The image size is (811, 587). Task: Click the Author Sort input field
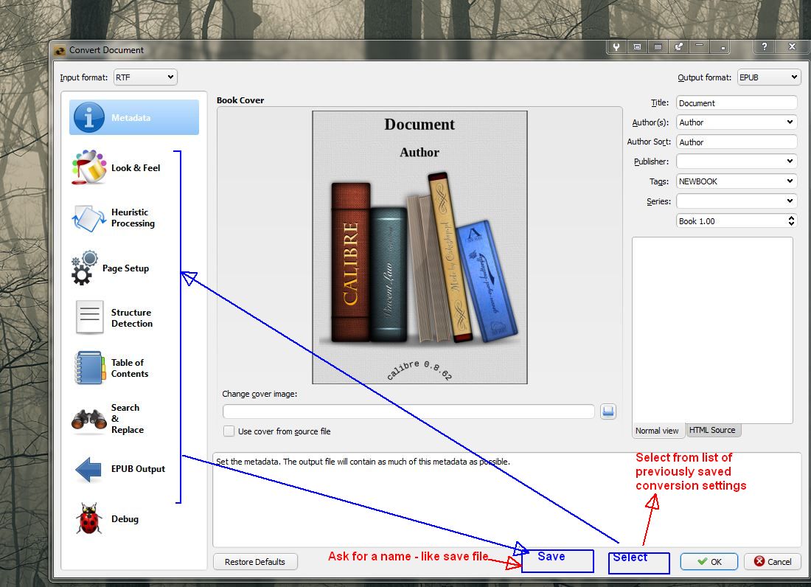click(x=737, y=142)
